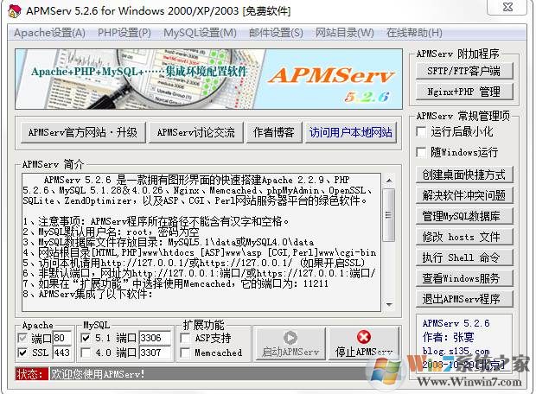This screenshot has height=394, width=536.
Task: Open the 在线帮助(H) menu
Action: 414,33
